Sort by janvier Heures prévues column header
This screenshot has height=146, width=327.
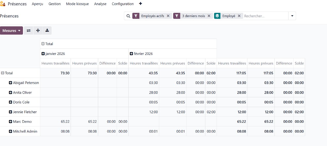pyautogui.click(x=85, y=63)
